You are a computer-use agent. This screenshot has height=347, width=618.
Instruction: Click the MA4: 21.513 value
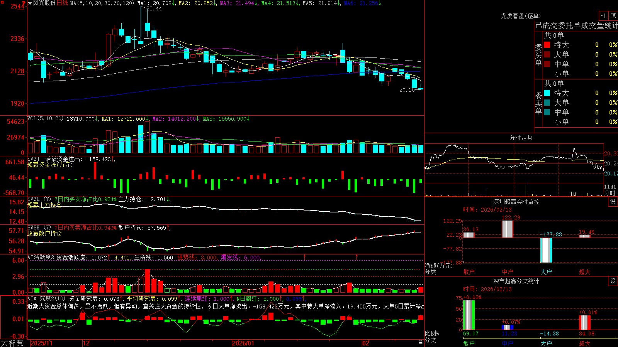coord(279,3)
